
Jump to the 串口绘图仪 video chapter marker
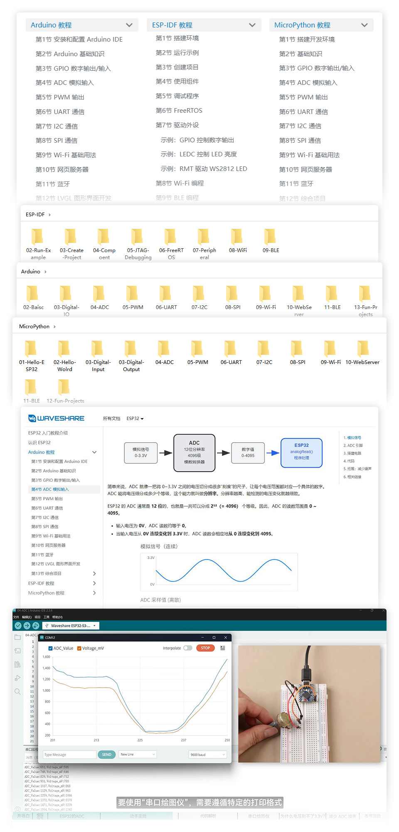[x=259, y=816]
